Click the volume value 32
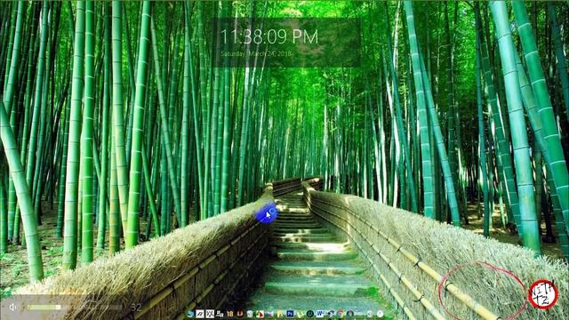Image resolution: width=569 pixels, height=320 pixels. [x=136, y=308]
